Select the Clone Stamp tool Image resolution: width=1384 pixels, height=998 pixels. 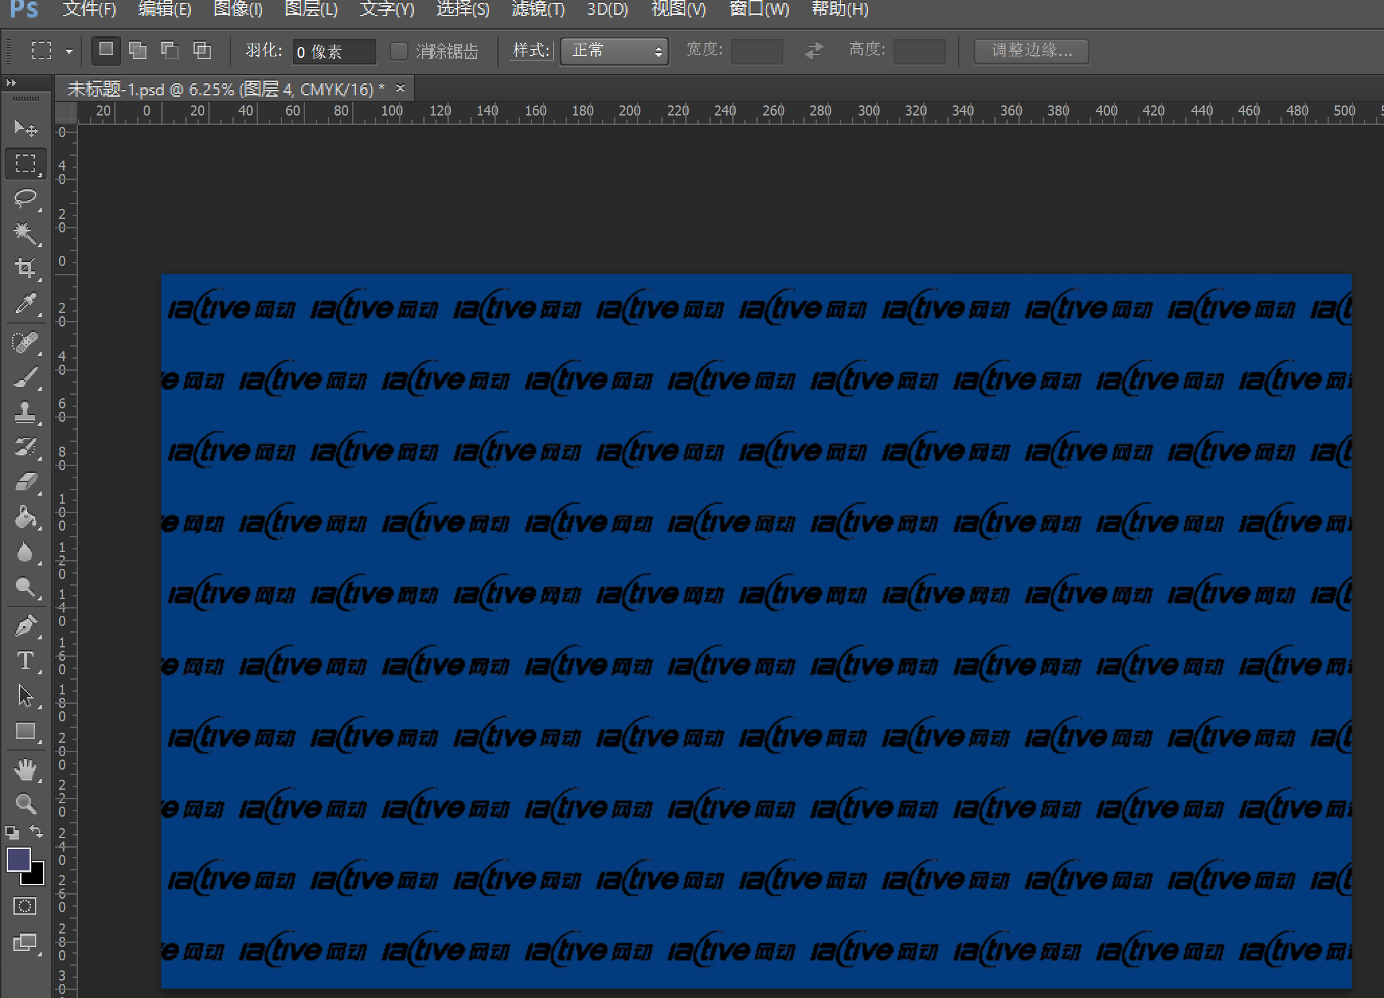[x=26, y=412]
